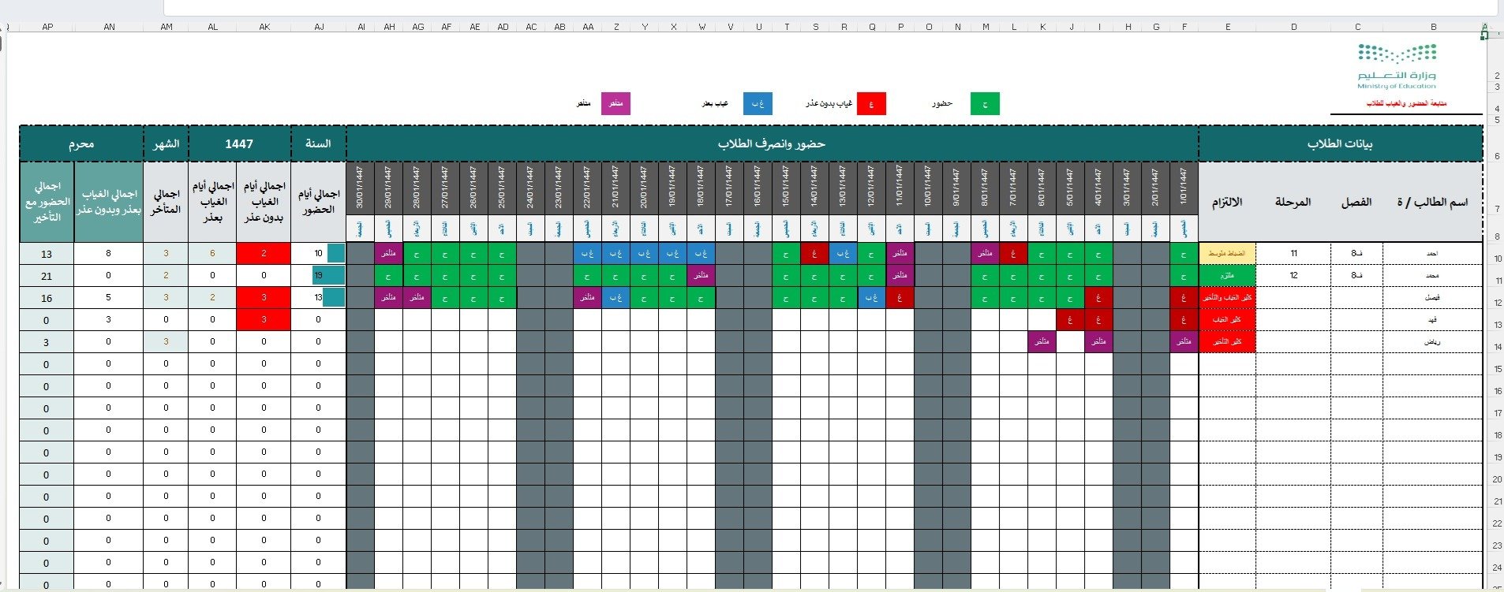Screen dimensions: 1504x592
Task: Click the blue excused absence legend box
Action: pyautogui.click(x=758, y=104)
